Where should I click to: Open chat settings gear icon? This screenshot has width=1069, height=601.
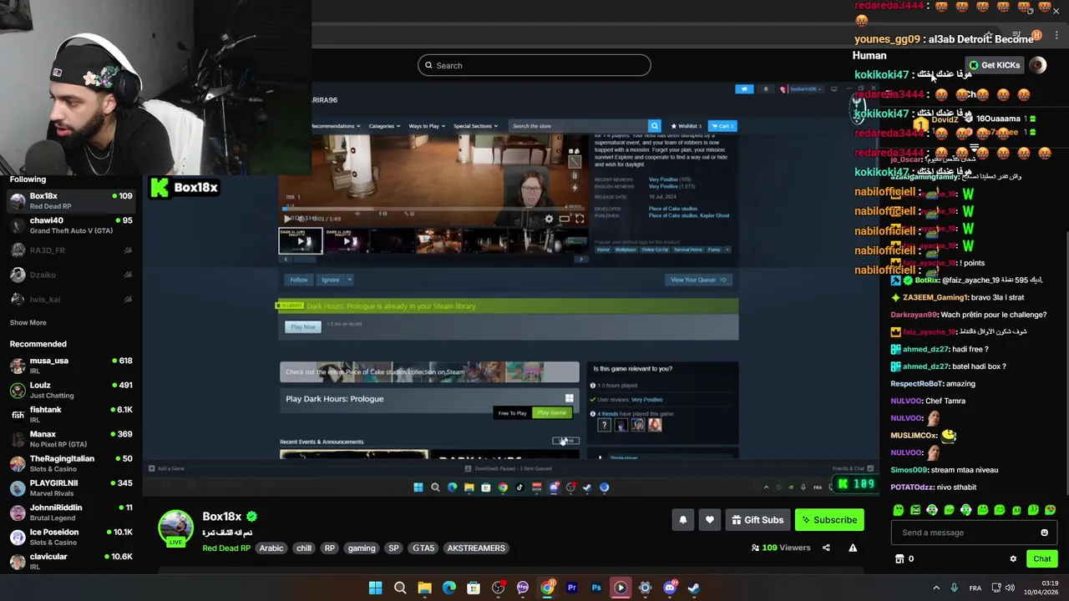1013,559
